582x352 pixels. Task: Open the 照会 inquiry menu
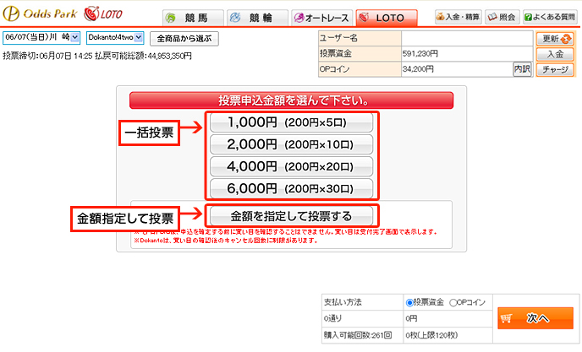(x=502, y=17)
